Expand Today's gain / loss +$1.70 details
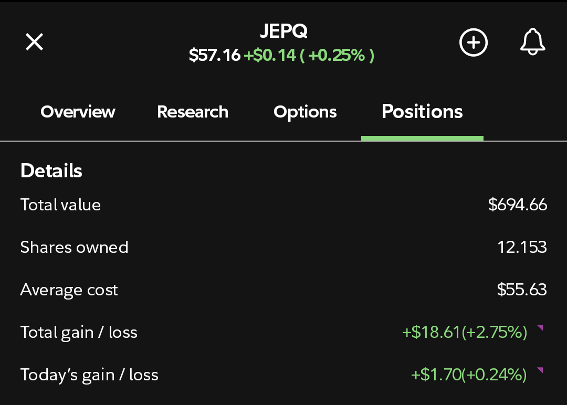This screenshot has width=567, height=405. click(469, 375)
